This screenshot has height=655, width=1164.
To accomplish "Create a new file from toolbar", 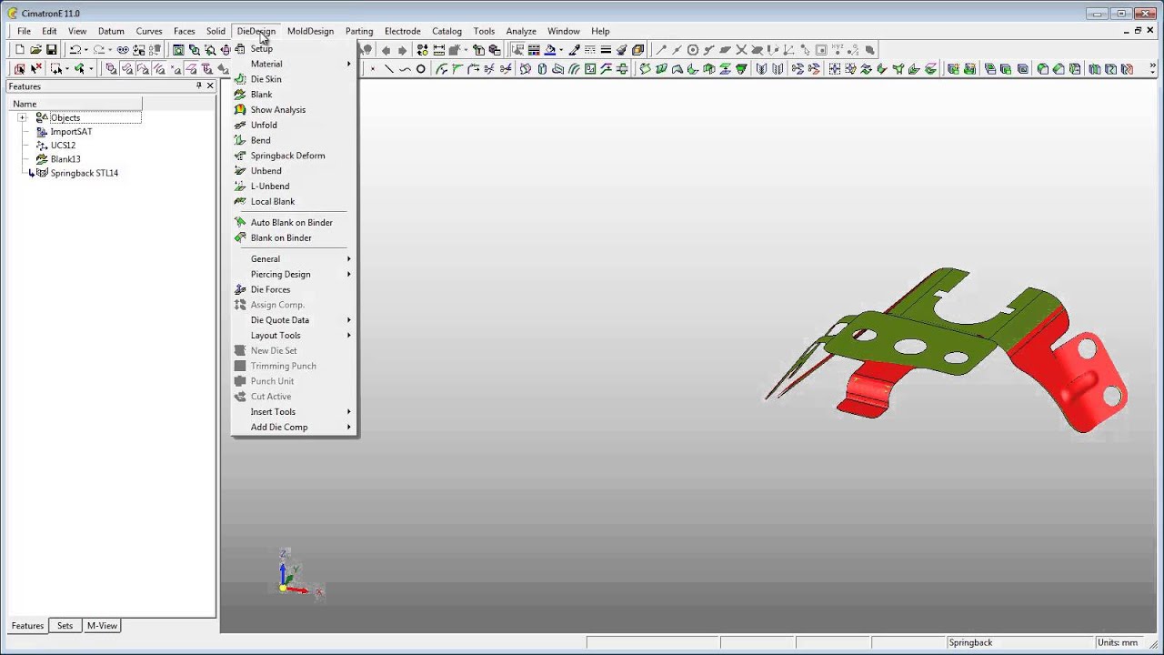I will pos(20,50).
